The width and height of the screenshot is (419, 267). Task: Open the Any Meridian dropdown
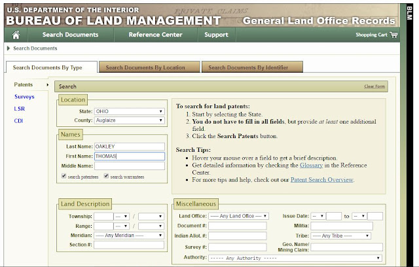coord(130,235)
